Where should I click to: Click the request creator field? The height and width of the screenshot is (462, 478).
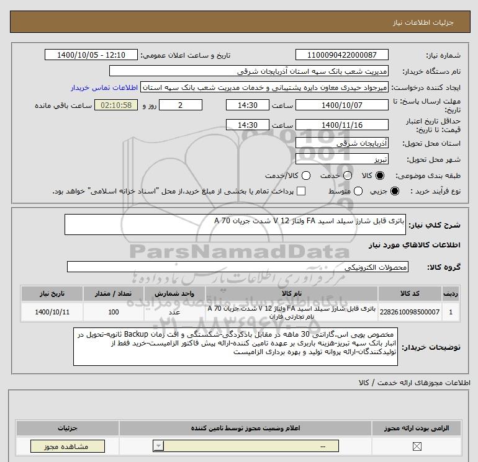tap(264, 87)
